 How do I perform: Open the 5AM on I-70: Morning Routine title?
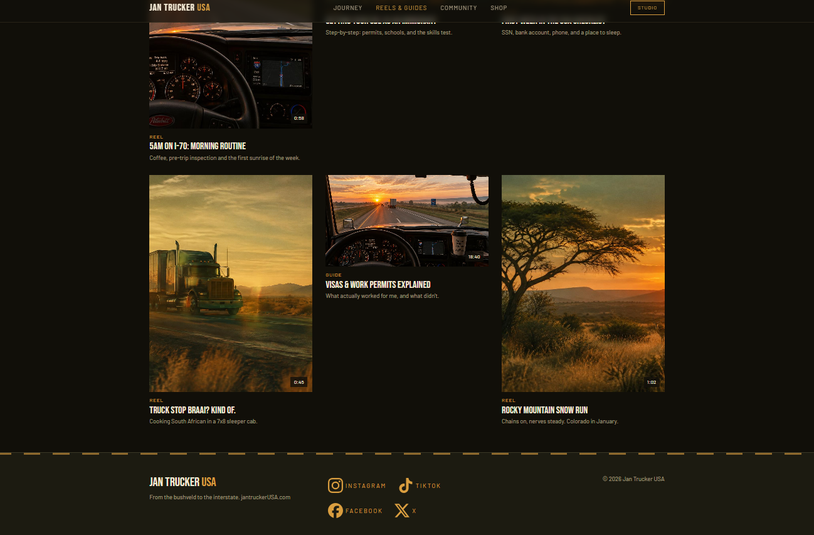pyautogui.click(x=198, y=146)
